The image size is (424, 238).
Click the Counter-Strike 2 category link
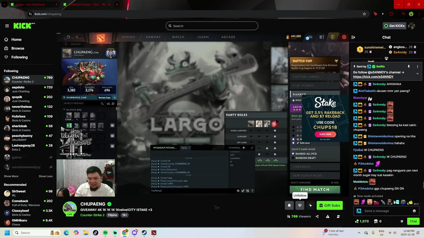[92, 215]
